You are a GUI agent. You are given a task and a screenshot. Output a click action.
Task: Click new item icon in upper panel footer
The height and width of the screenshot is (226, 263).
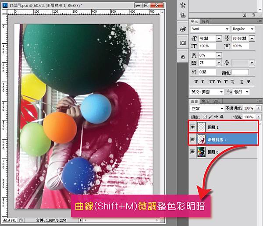(245, 15)
